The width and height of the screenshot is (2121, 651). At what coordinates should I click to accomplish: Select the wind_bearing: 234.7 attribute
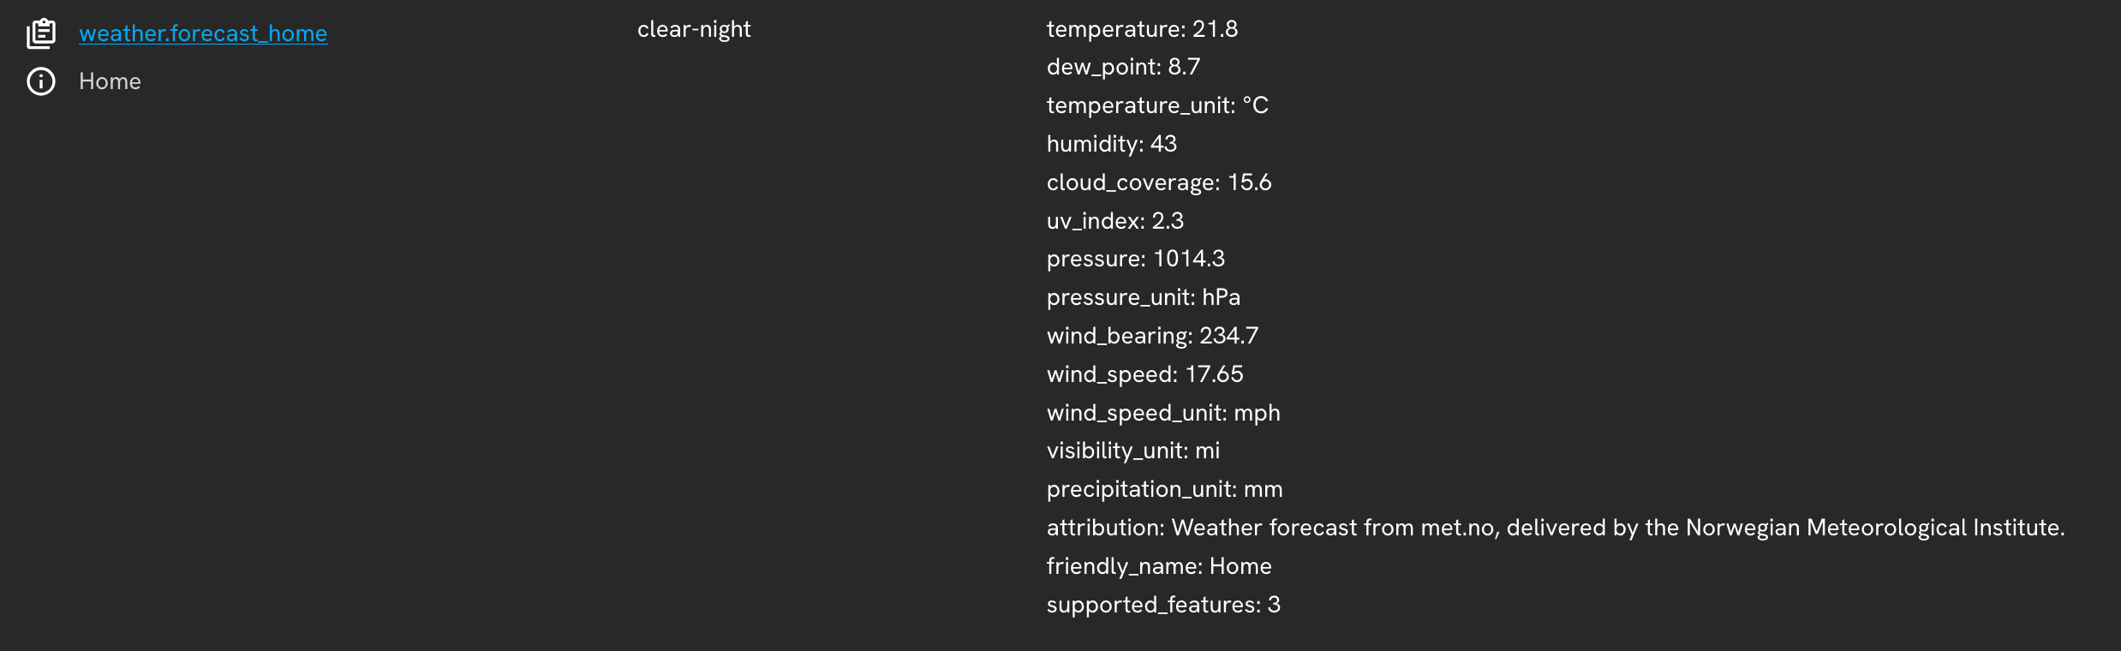pyautogui.click(x=1152, y=336)
